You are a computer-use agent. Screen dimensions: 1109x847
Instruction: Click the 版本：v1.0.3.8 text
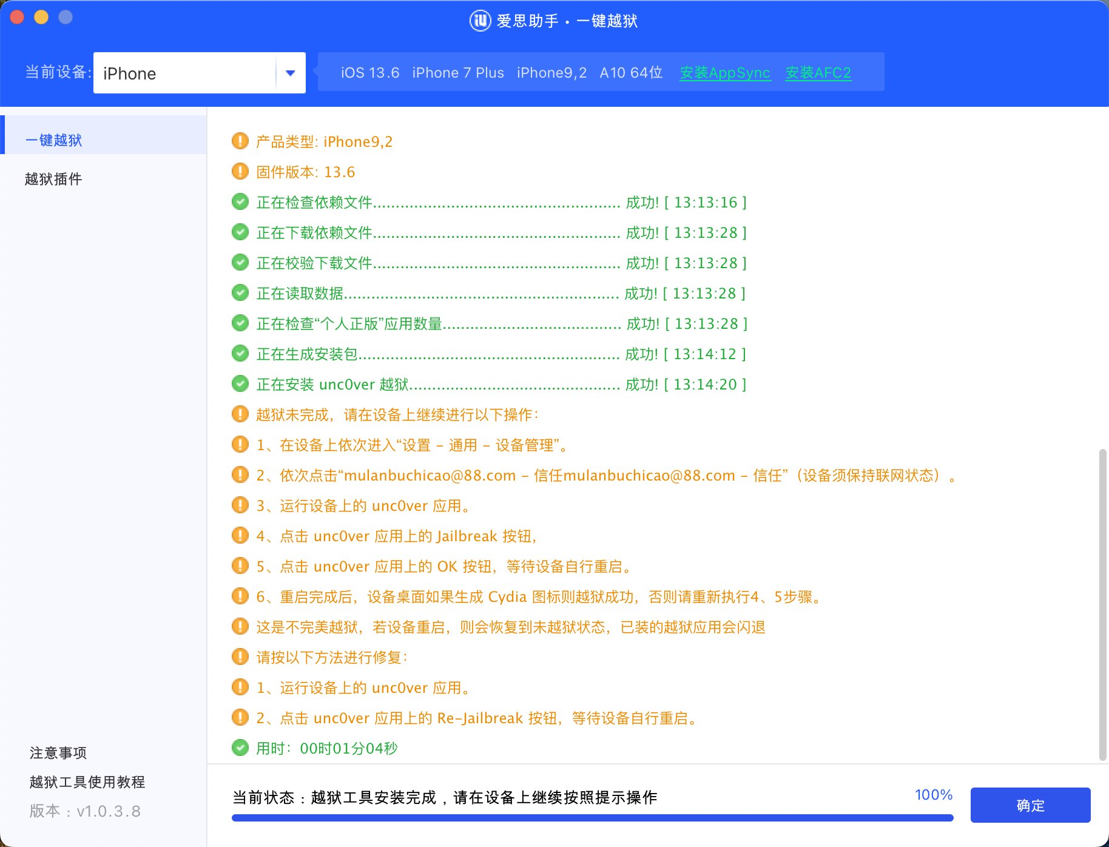point(85,811)
